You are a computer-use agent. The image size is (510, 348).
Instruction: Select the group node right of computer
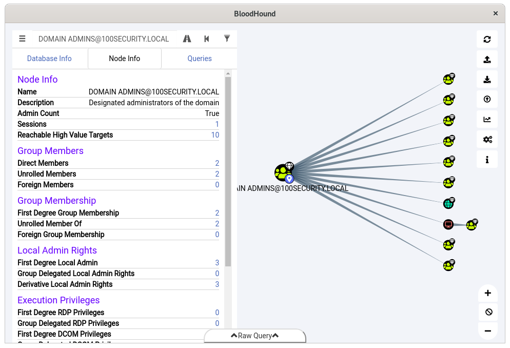472,224
